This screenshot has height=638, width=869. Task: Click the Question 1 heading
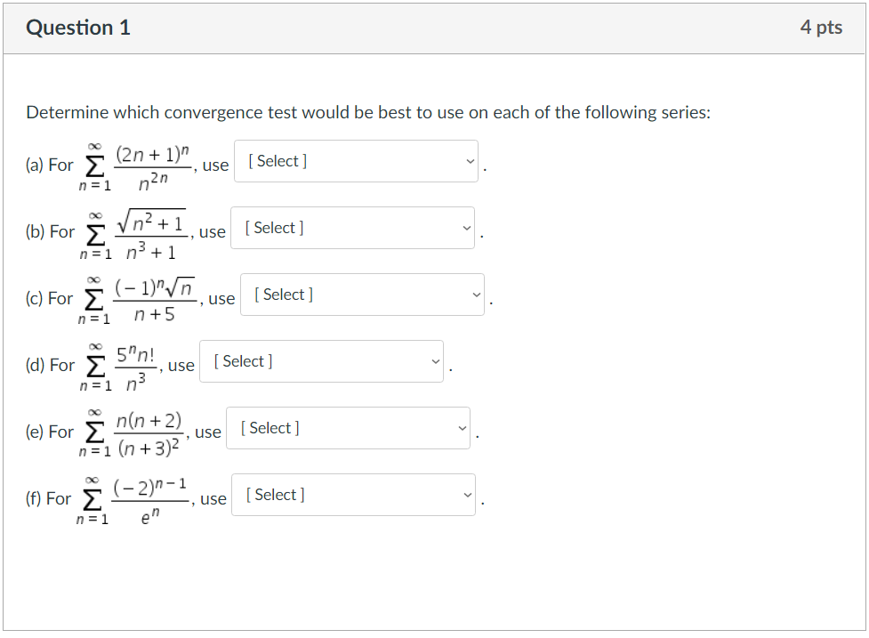pyautogui.click(x=79, y=27)
